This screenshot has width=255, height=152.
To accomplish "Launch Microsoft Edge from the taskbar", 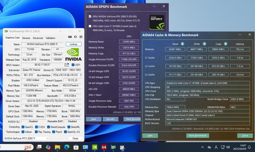I will tap(67, 147).
